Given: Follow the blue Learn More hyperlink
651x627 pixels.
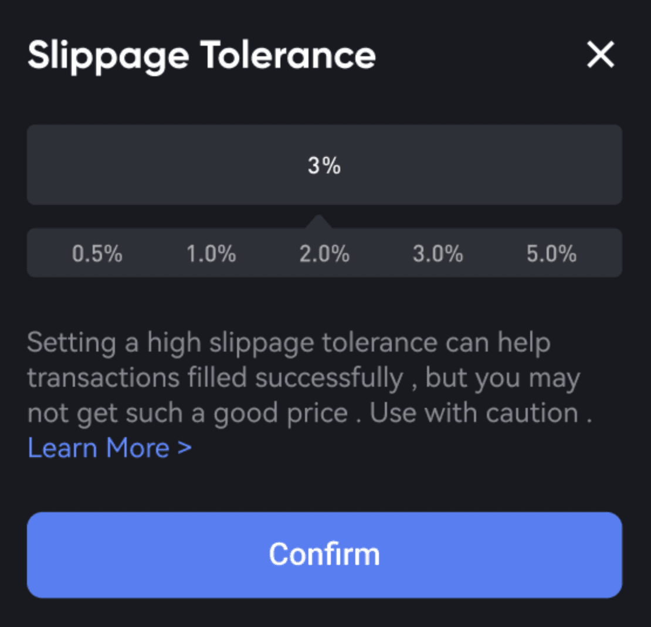Looking at the screenshot, I should click(99, 448).
